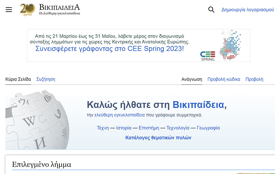Click the CEE Spring dotted map graphic
Viewport: 275px width, 174px height.
coord(230,45)
